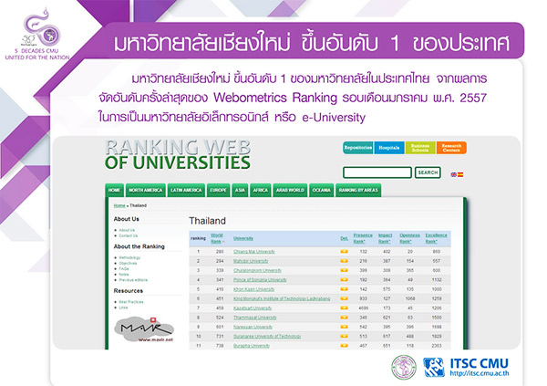Sort by the World Rank column header

pos(217,238)
